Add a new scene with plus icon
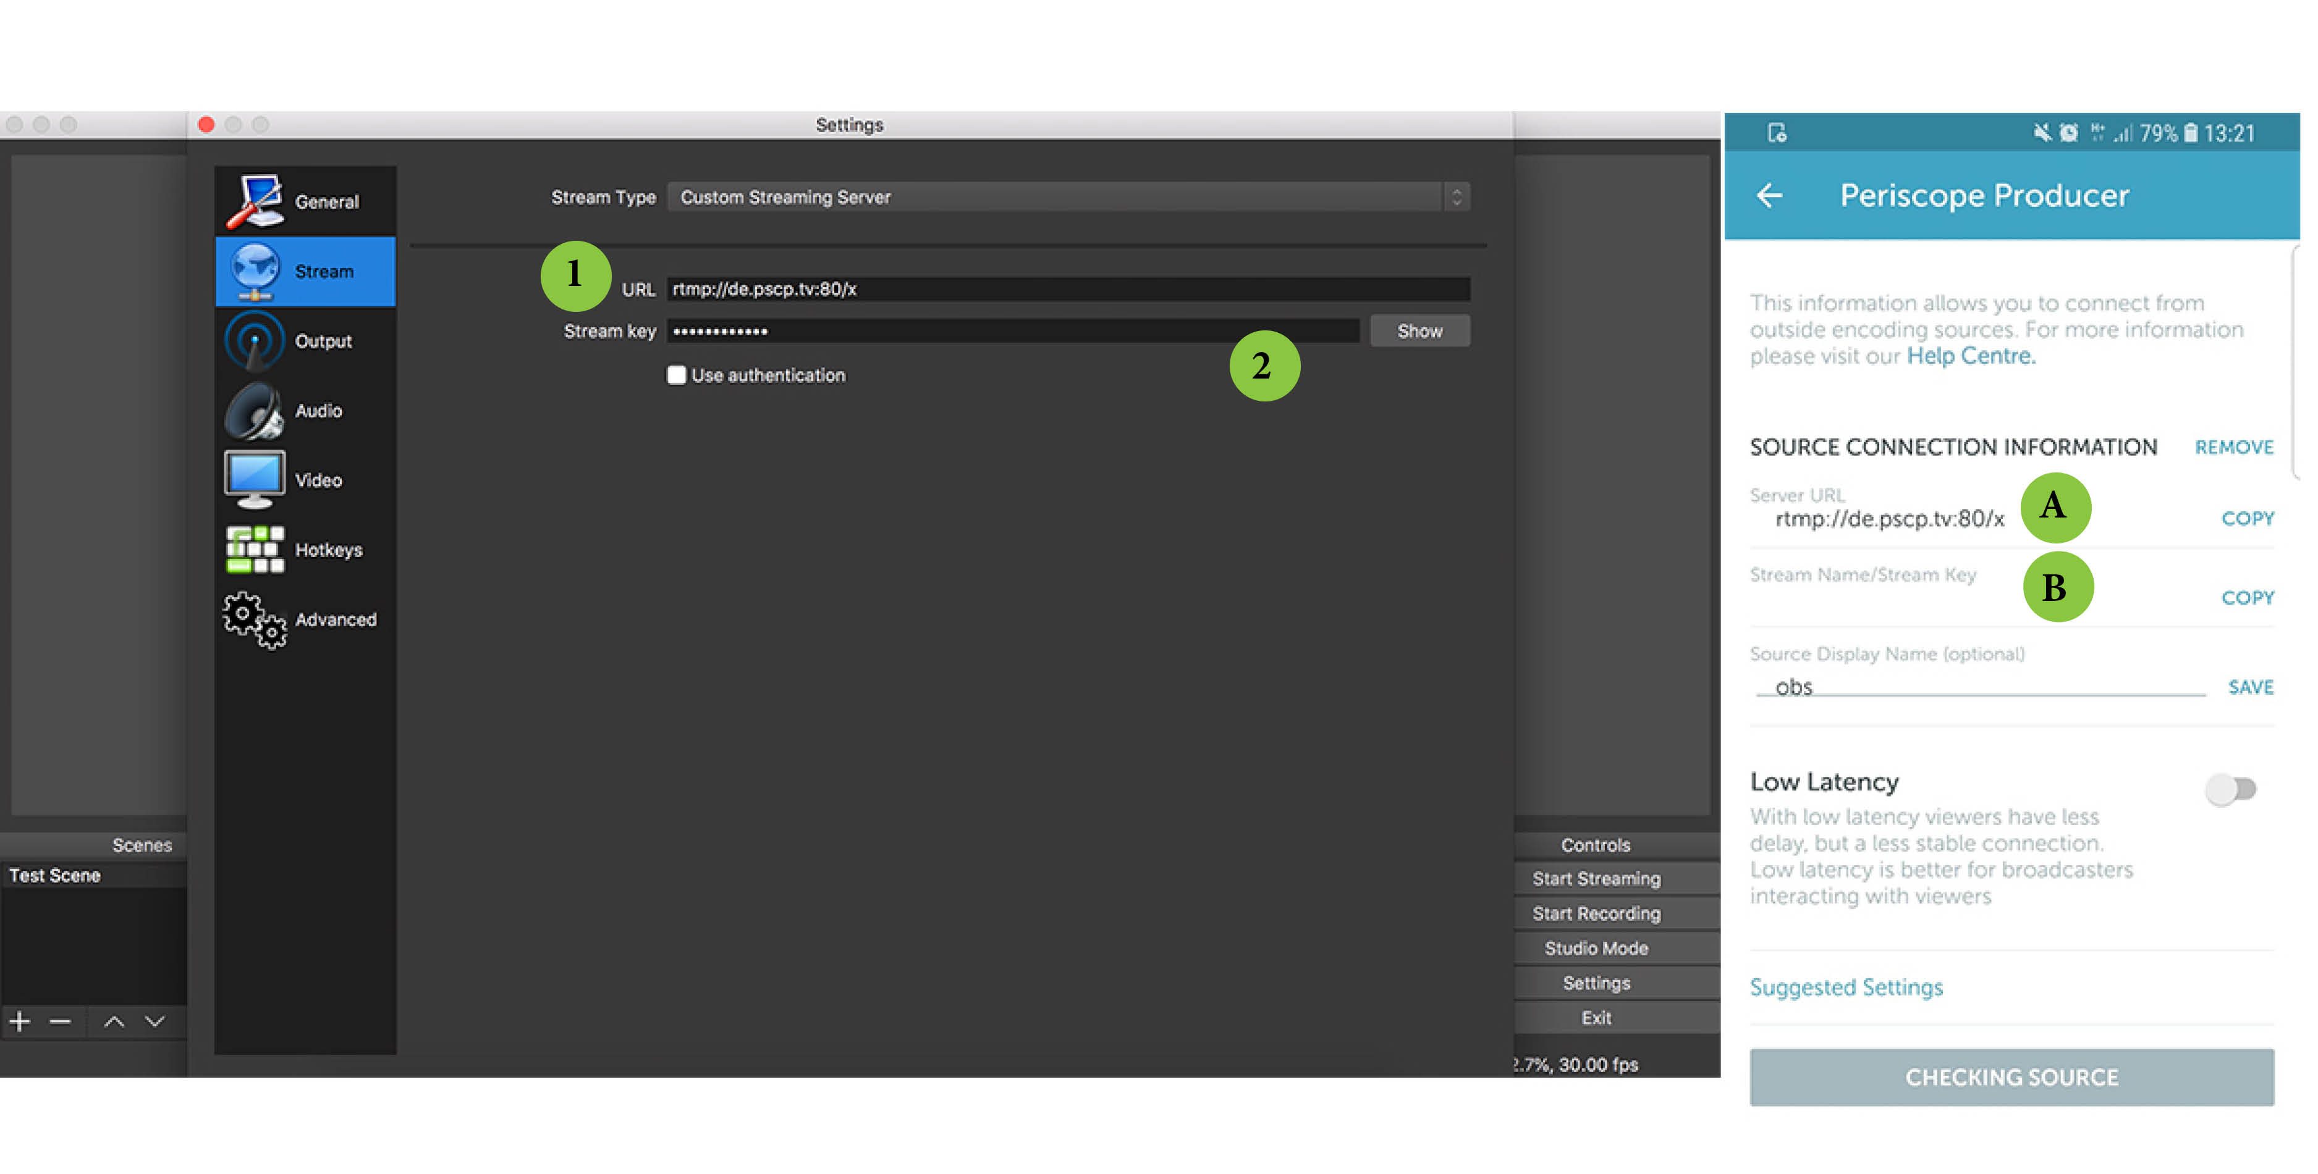The height and width of the screenshot is (1174, 2318). (20, 1021)
